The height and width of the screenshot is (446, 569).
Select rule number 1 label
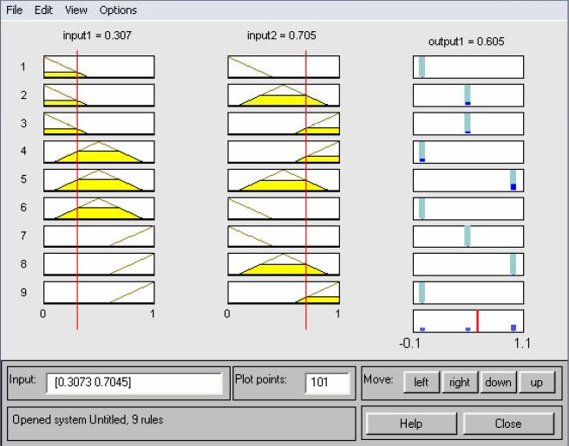click(x=23, y=67)
